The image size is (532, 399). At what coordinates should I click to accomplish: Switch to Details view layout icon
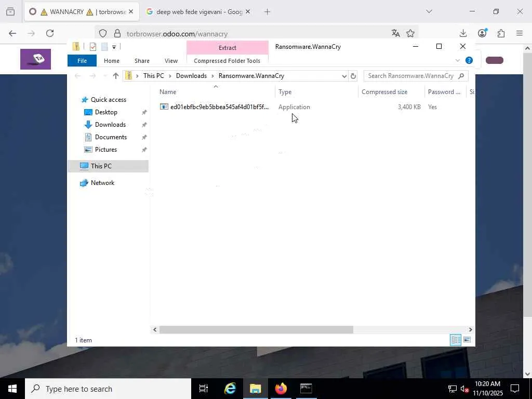tap(456, 340)
